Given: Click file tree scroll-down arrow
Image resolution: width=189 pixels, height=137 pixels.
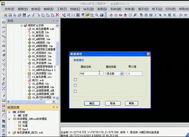Looking at the screenshot, I should tap(57, 98).
